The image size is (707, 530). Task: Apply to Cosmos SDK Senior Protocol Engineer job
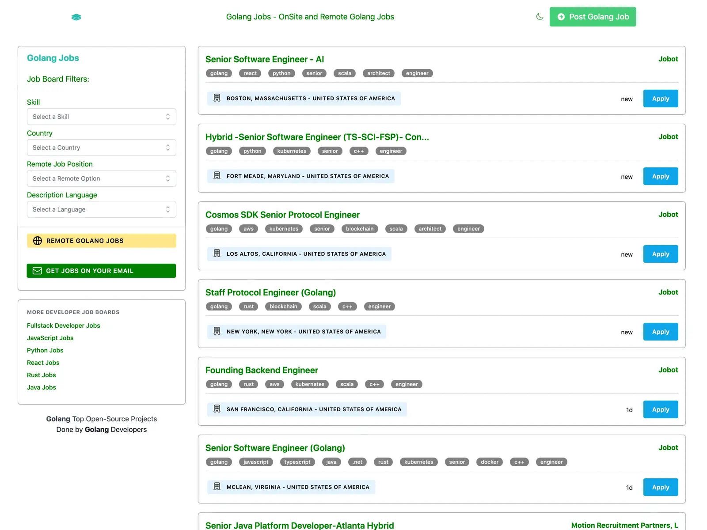pos(661,254)
